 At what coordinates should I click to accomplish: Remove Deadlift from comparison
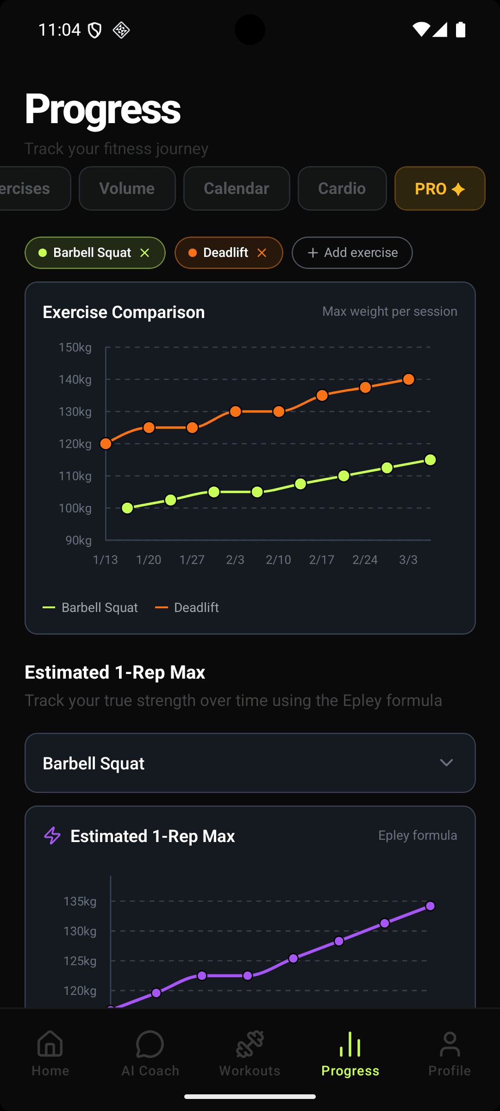pos(262,252)
